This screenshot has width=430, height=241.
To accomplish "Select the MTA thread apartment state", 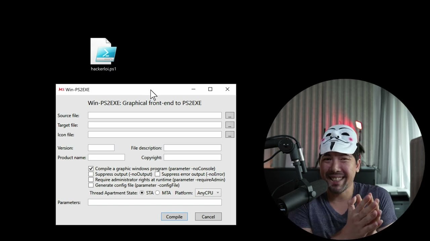I will (x=158, y=193).
